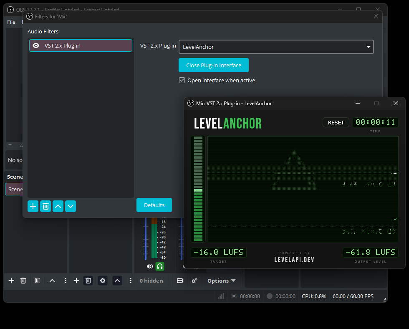The width and height of the screenshot is (409, 329).
Task: Click the LevelAnchor time counter display
Action: coord(375,122)
